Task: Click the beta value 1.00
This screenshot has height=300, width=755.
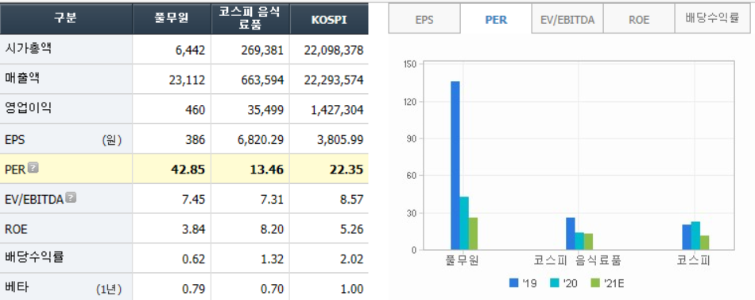Action: coord(352,289)
